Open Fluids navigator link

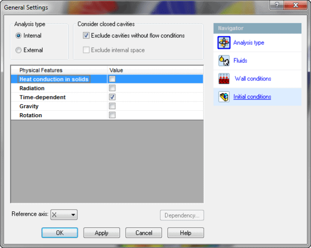click(240, 60)
